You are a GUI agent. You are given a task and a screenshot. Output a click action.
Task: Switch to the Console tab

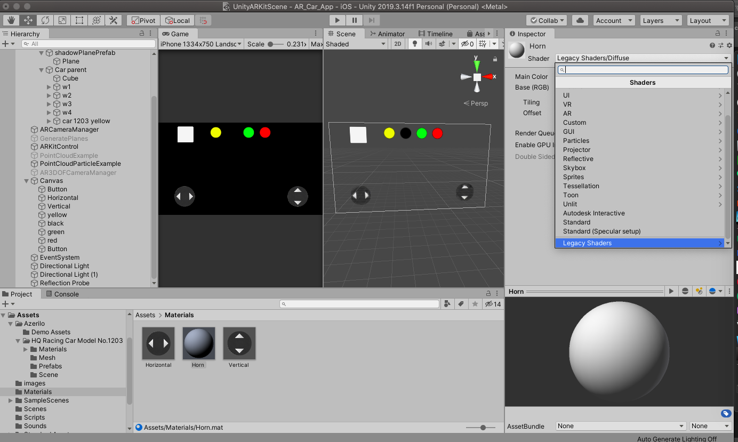pos(62,294)
